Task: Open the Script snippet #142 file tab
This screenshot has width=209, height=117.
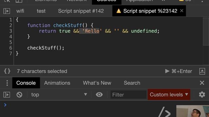Action: point(81,11)
